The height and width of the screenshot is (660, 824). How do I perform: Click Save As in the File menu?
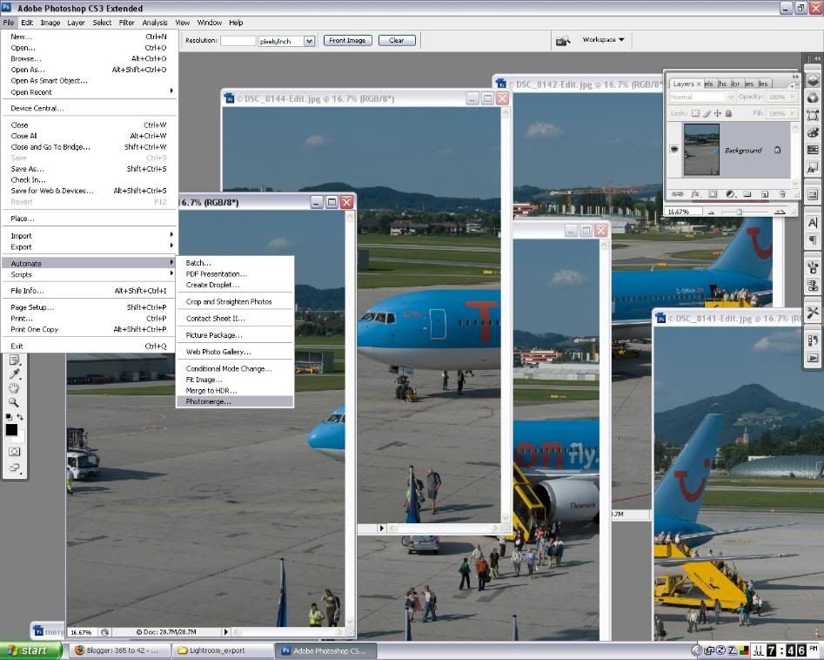tap(90, 169)
